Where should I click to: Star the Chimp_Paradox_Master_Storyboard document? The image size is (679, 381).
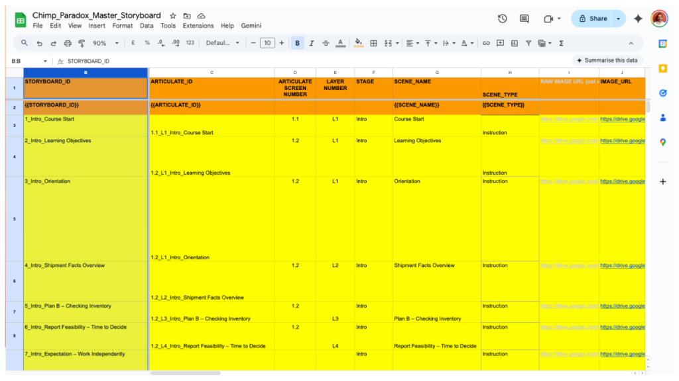coord(173,16)
